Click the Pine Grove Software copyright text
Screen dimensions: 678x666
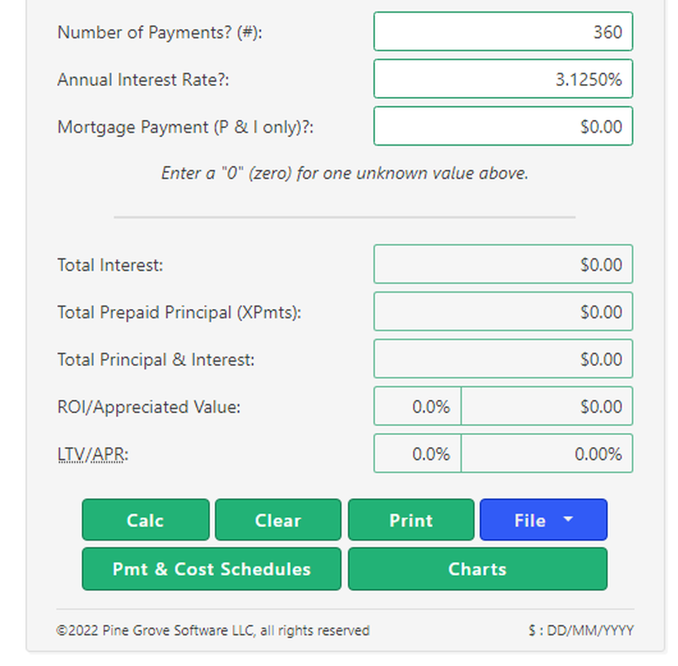pos(213,631)
